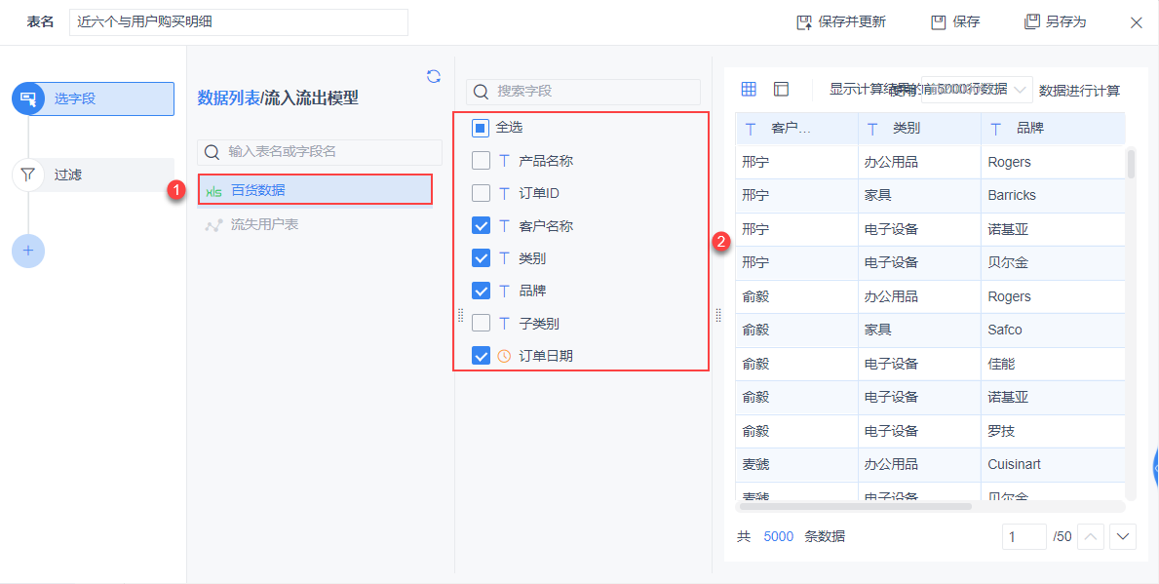Click the Save As icon button
Image resolution: width=1159 pixels, height=584 pixels.
[x=1031, y=21]
